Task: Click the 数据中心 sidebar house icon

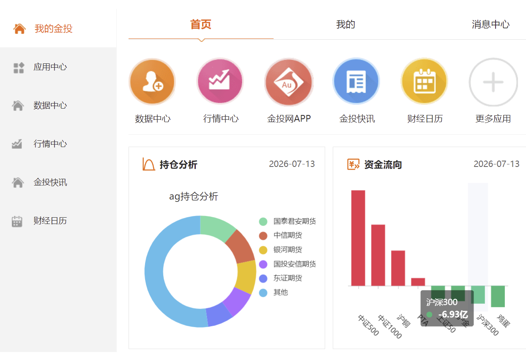Action: click(18, 106)
